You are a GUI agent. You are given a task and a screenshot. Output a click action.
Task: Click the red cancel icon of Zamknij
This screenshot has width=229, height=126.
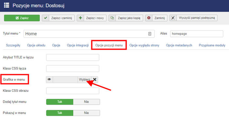tap(149, 18)
